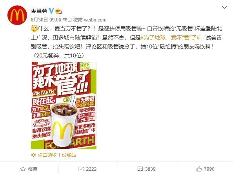This screenshot has width=233, height=175.
Task: Expand the post options chevron menu
Action: click(x=224, y=7)
